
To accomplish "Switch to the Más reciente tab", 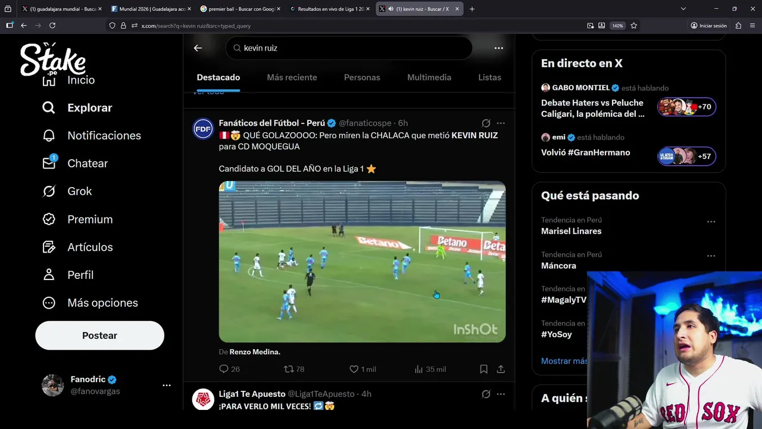I will [x=292, y=77].
